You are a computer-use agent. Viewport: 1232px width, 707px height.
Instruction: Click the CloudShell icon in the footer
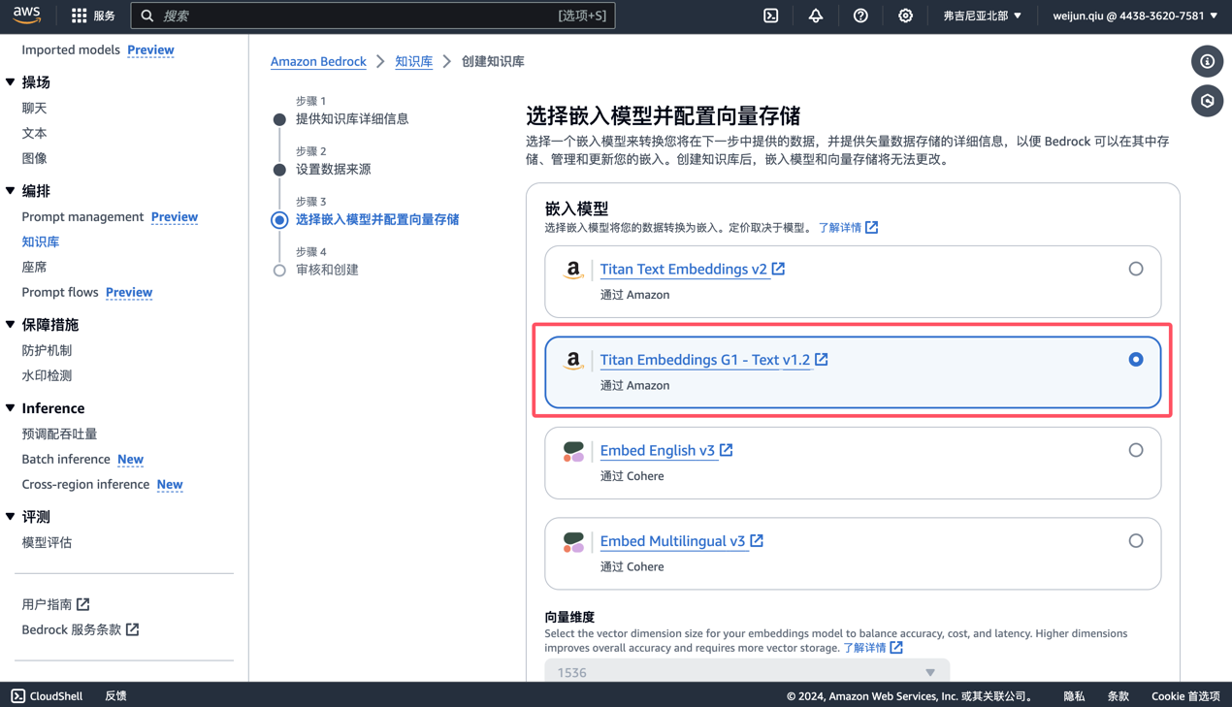coord(18,695)
